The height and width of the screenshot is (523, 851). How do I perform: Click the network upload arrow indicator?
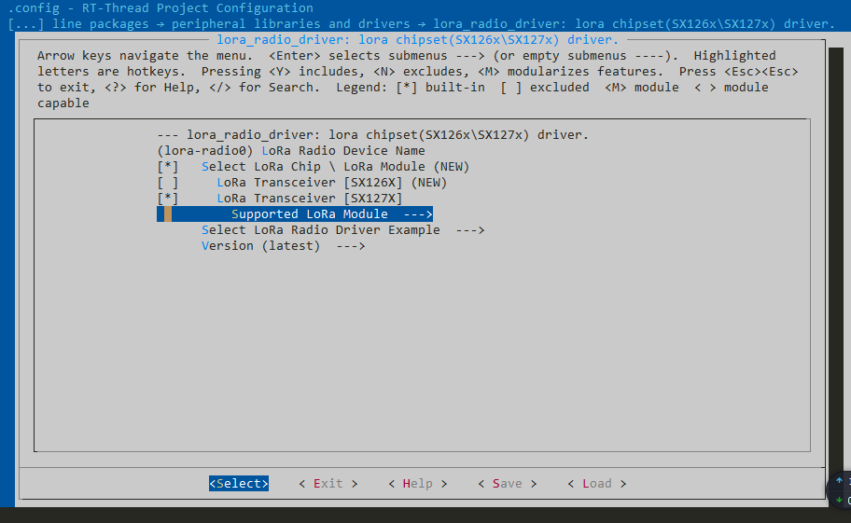click(839, 481)
